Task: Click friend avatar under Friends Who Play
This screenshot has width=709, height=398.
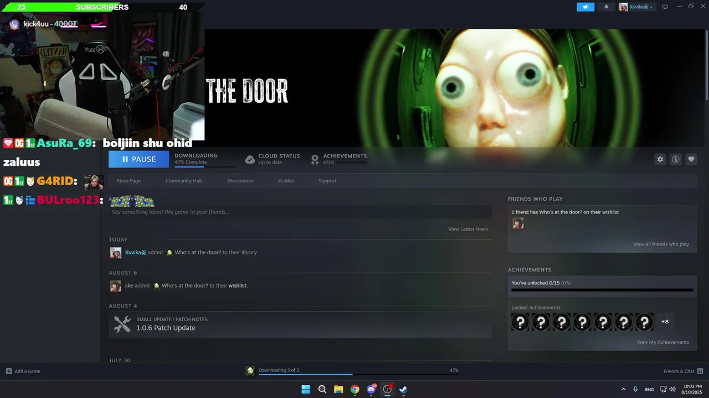Action: [x=518, y=223]
